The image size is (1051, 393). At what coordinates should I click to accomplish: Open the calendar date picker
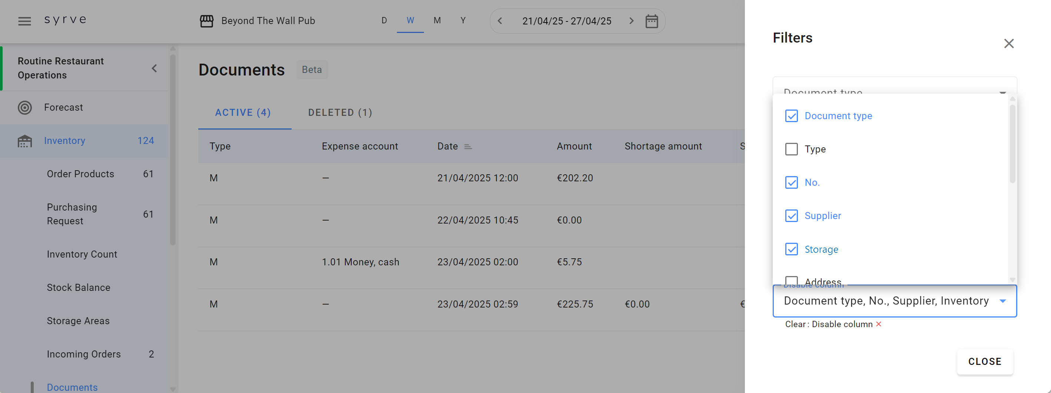pos(651,21)
